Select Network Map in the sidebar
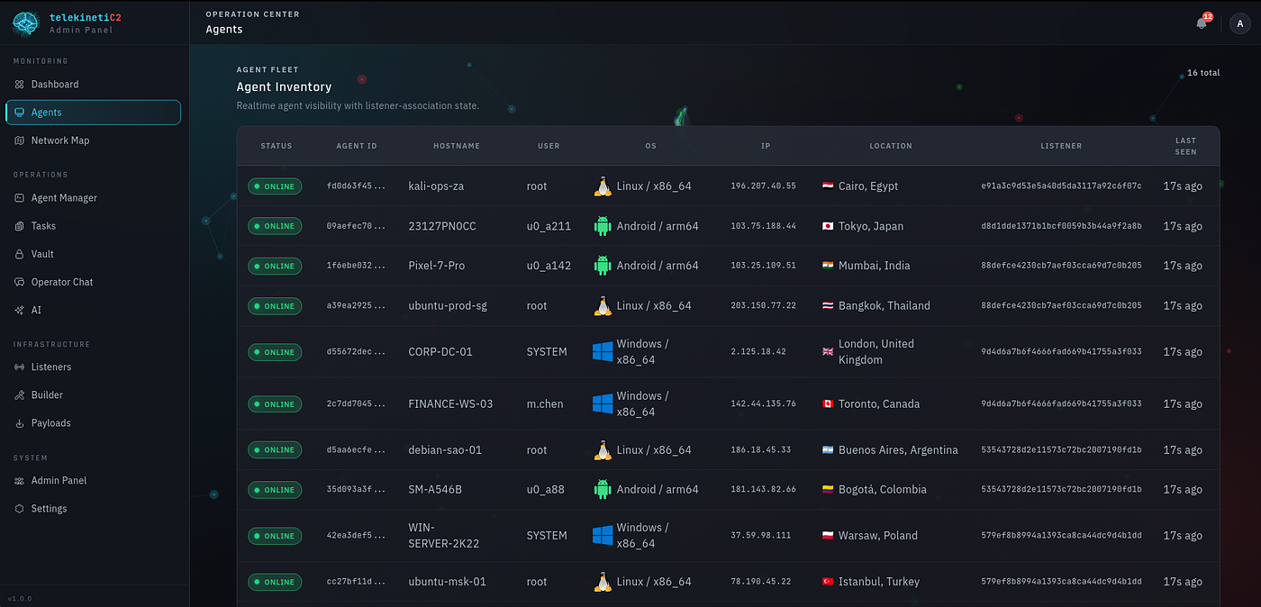The height and width of the screenshot is (607, 1261). point(95,140)
